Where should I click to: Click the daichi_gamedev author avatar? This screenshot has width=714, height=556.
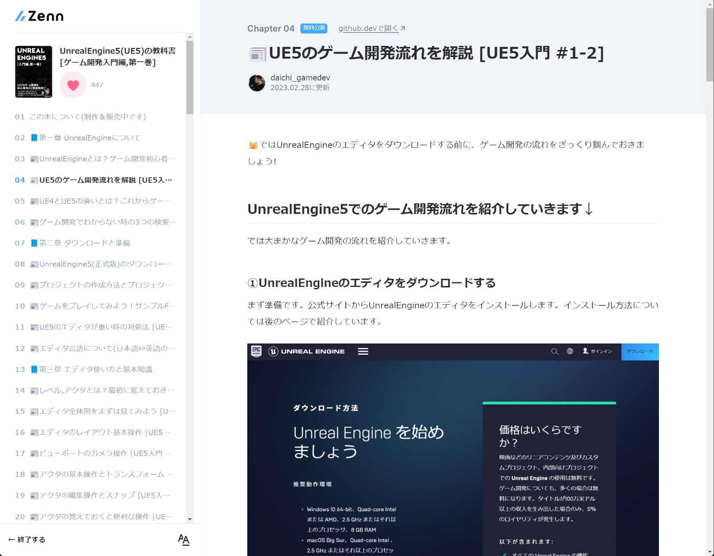(x=257, y=83)
